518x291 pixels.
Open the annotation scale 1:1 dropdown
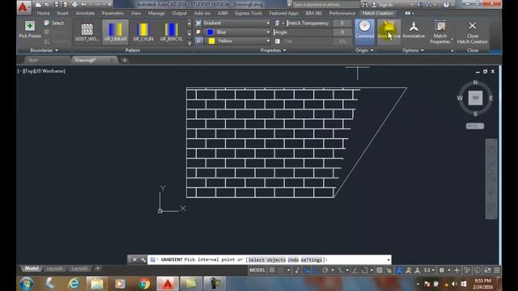429,270
